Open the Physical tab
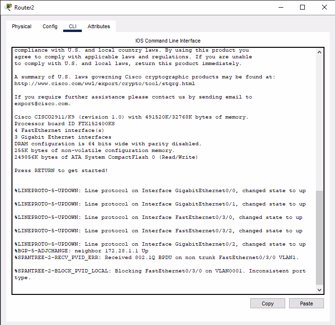The height and width of the screenshot is (325, 335). 22,26
